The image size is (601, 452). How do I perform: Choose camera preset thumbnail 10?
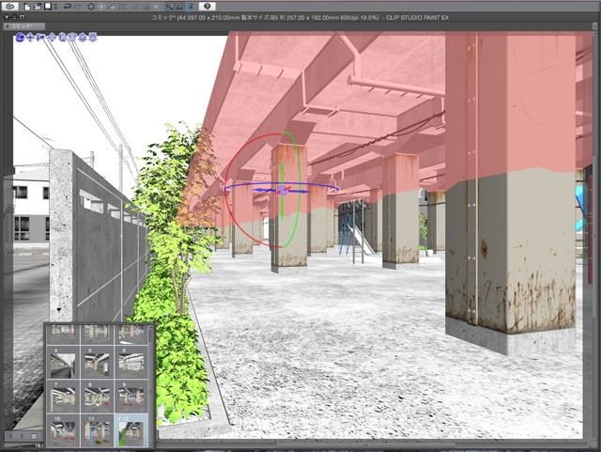pos(63,430)
